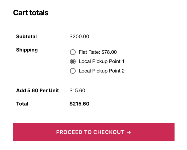Click the word 'CHECKOUT' on the red button
The width and height of the screenshot is (187, 150).
pos(109,132)
